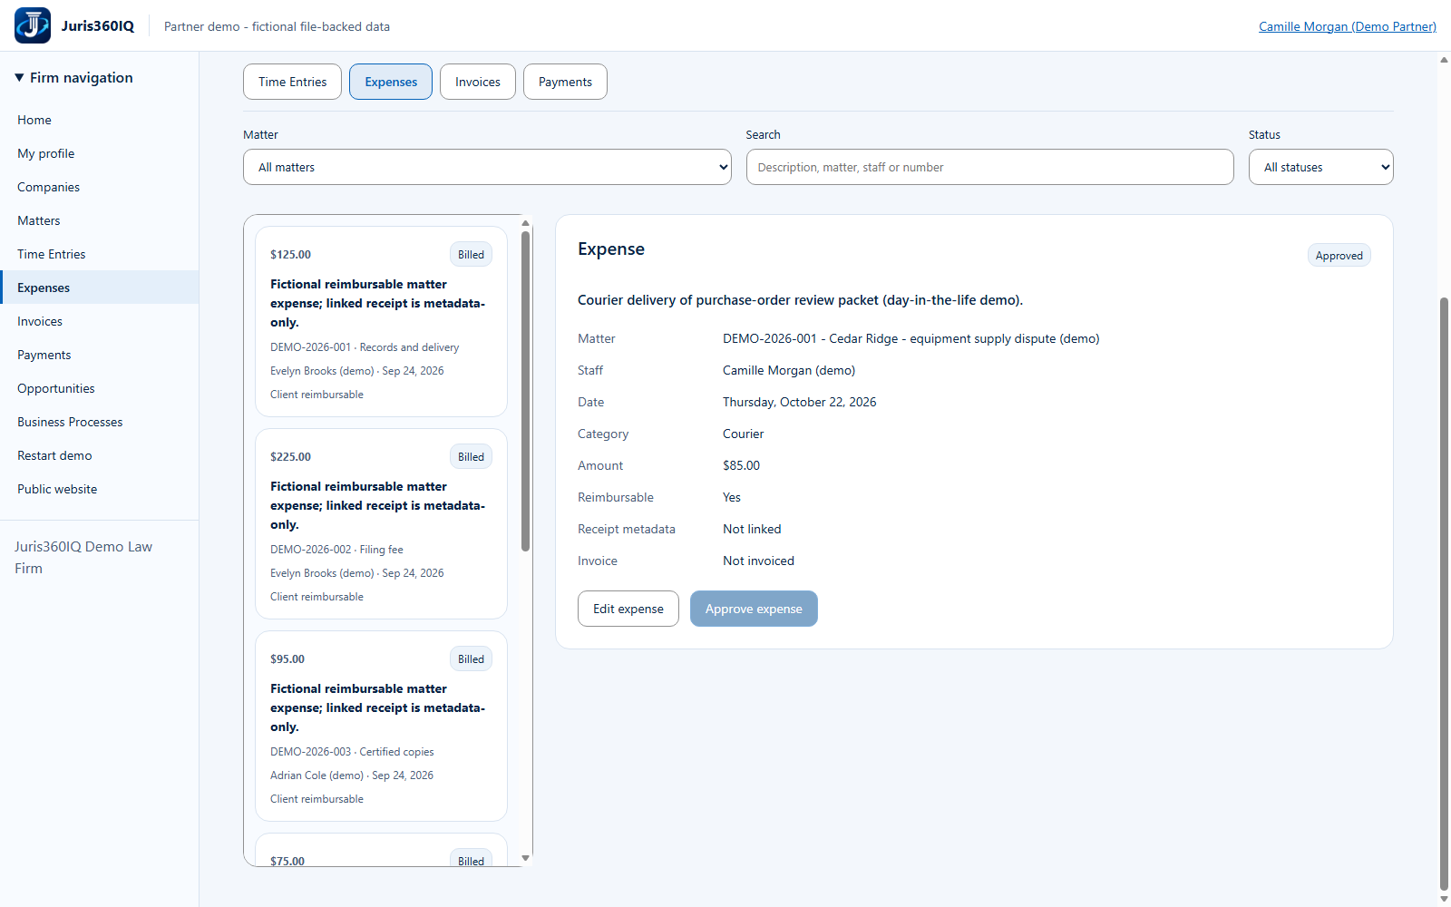Switch to the Invoices tab
The image size is (1451, 907).
(x=478, y=82)
